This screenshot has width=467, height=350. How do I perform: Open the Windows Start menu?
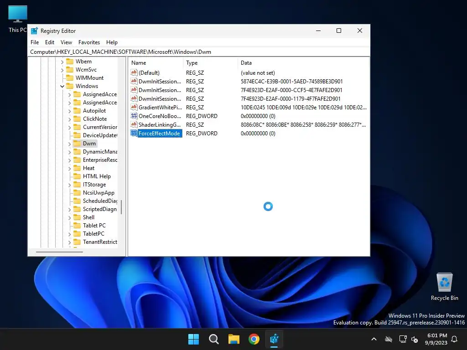point(193,339)
